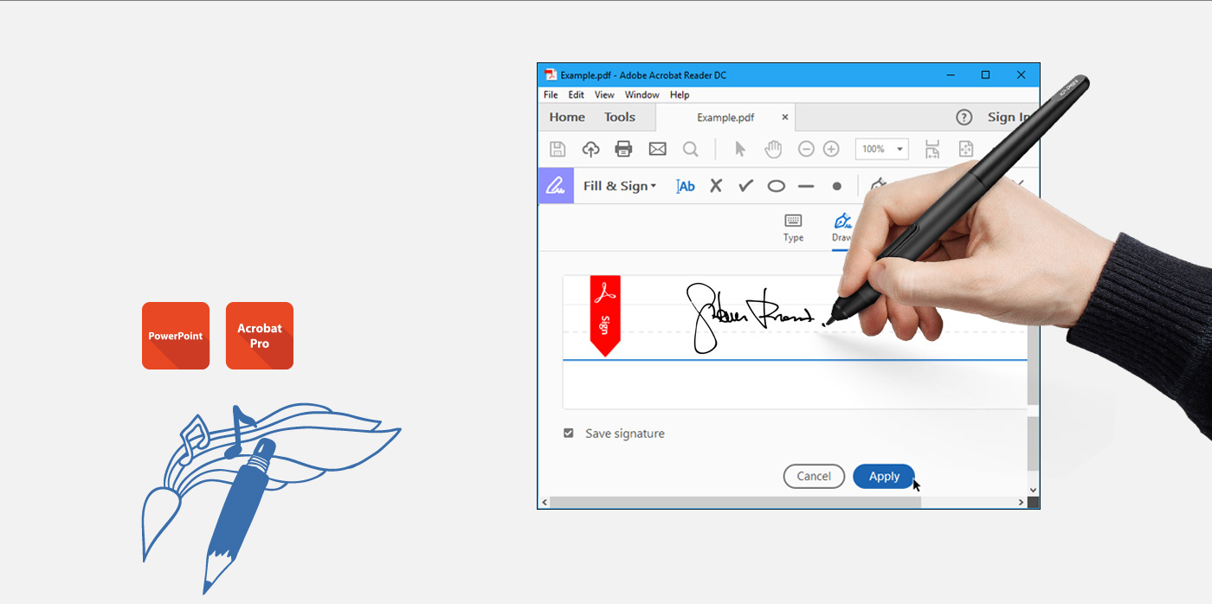Viewport: 1212px width, 604px height.
Task: Cancel the signature dialog
Action: (x=814, y=476)
